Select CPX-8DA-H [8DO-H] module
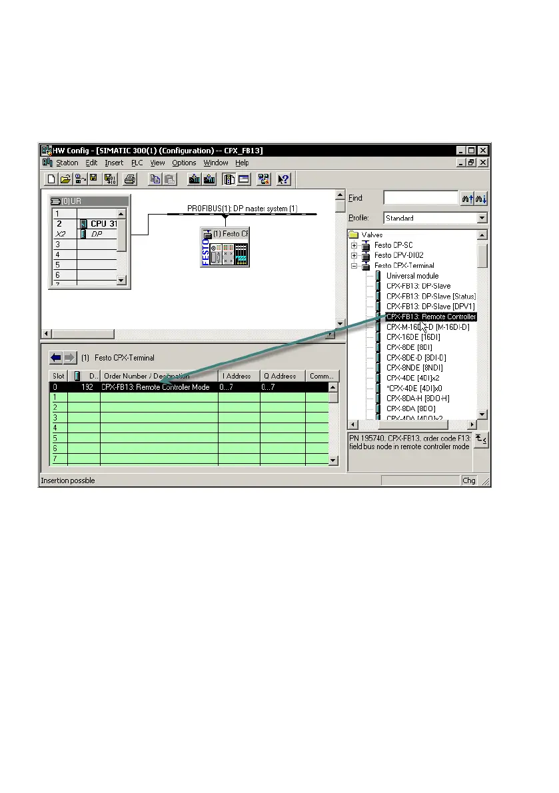The image size is (559, 793). [418, 398]
